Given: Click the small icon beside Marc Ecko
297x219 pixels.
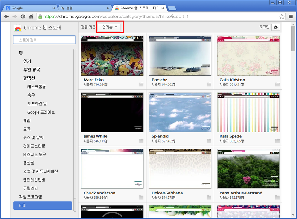Looking at the screenshot, I should [141, 84].
